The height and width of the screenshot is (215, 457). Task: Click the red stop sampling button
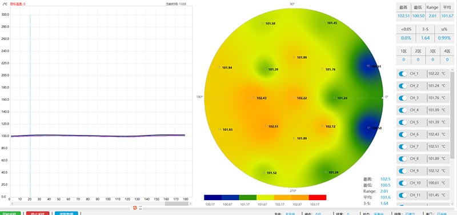point(38,213)
